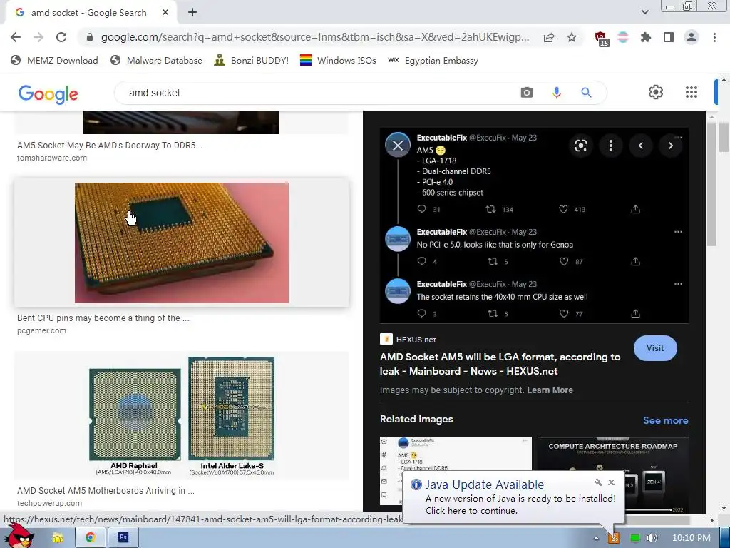Click the tomshardware.com source text
Screen dimensions: 730x548
(52, 158)
